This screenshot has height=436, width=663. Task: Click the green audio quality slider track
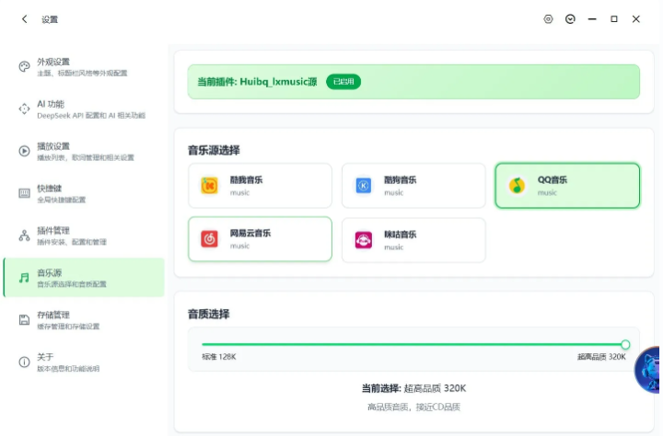pyautogui.click(x=413, y=344)
